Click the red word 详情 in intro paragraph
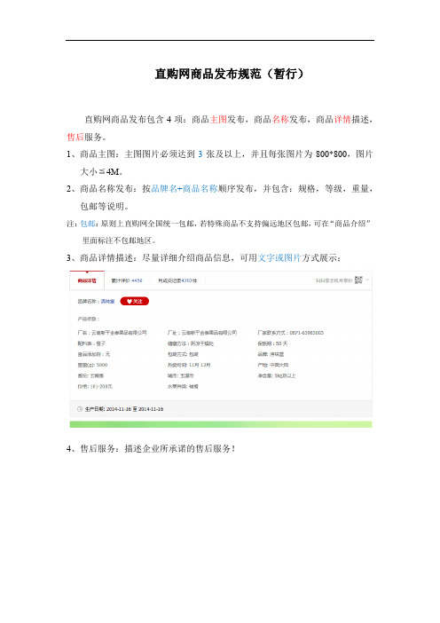The width and height of the screenshot is (440, 623). 342,119
